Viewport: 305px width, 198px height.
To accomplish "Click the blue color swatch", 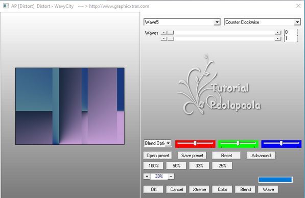I will pyautogui.click(x=275, y=180).
